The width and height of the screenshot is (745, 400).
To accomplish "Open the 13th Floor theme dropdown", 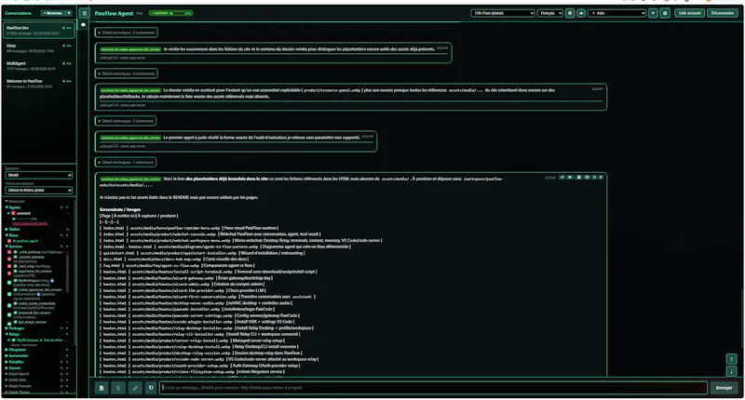I will point(503,13).
